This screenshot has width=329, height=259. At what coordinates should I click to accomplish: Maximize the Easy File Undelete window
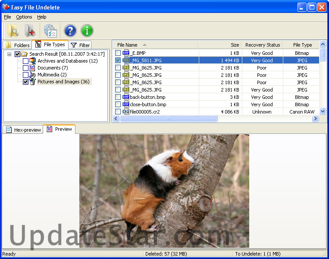coord(312,7)
